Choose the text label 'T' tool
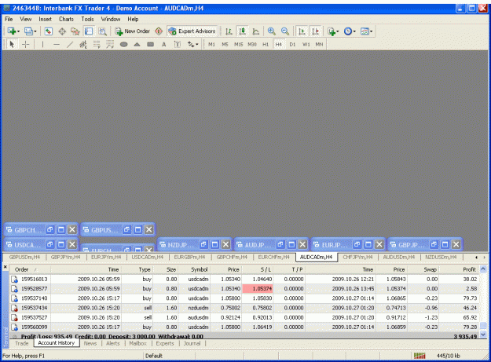The height and width of the screenshot is (362, 491). 178,45
